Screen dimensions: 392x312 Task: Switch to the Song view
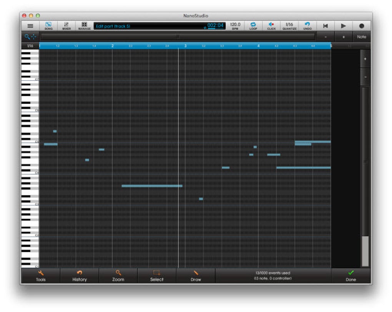[48, 26]
